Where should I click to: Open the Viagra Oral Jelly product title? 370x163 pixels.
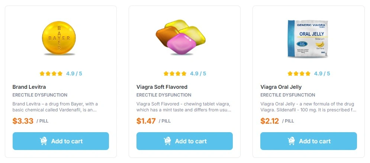pyautogui.click(x=281, y=87)
